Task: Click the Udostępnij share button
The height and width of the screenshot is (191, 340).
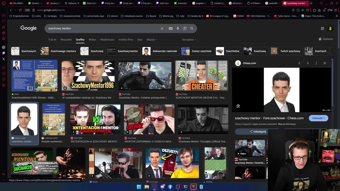Action: [x=258, y=132]
